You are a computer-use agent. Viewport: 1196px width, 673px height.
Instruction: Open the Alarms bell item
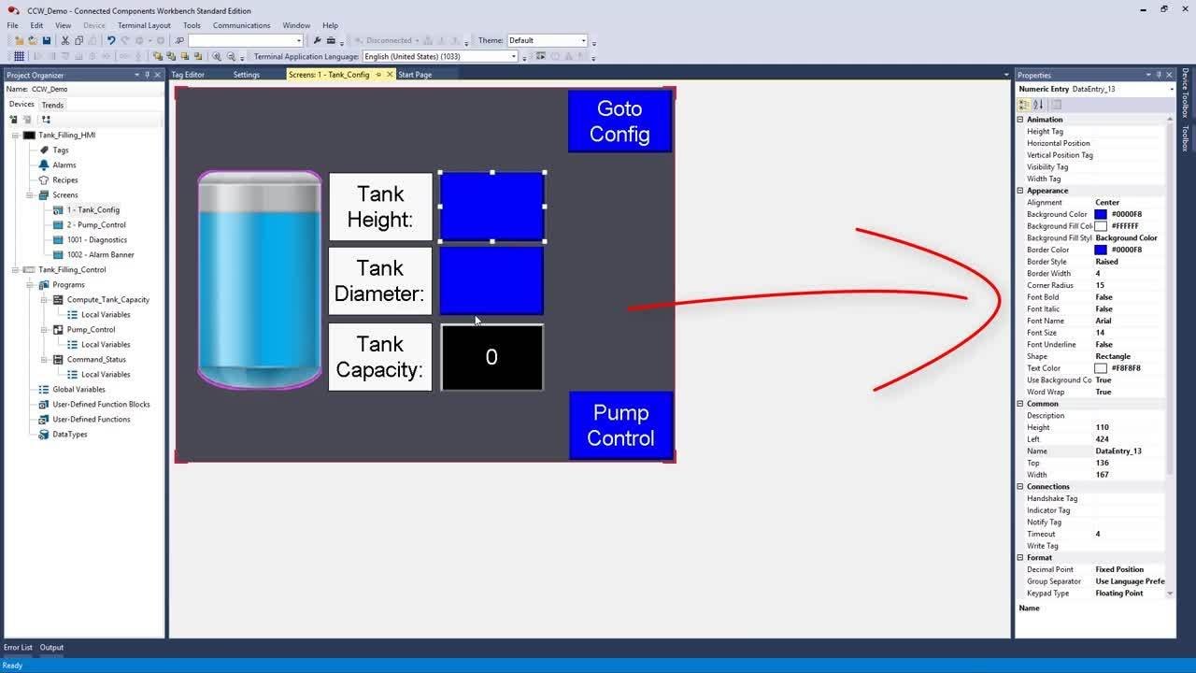pos(58,165)
